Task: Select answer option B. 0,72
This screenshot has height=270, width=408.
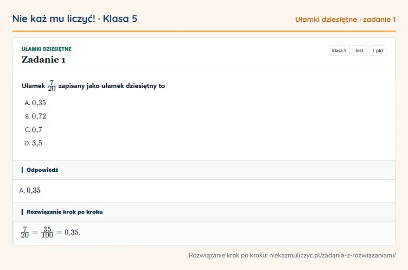Action: pos(35,116)
